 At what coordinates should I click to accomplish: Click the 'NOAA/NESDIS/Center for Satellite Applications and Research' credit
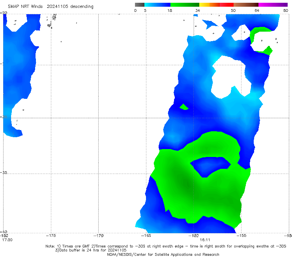163,254
